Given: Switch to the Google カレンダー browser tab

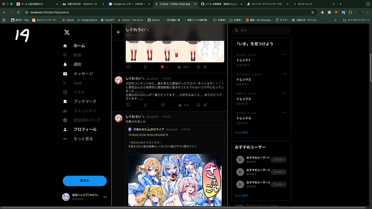Looking at the screenshot, I should click(129, 4).
